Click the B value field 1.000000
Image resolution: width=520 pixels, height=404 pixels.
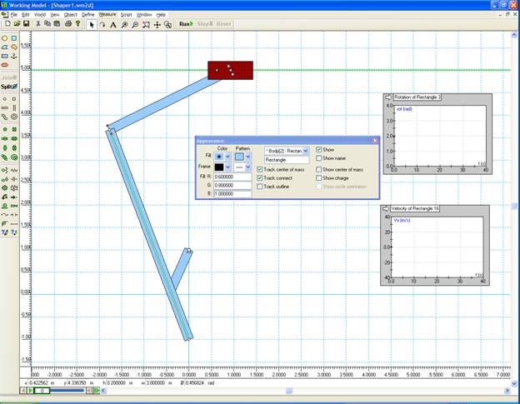coord(232,194)
